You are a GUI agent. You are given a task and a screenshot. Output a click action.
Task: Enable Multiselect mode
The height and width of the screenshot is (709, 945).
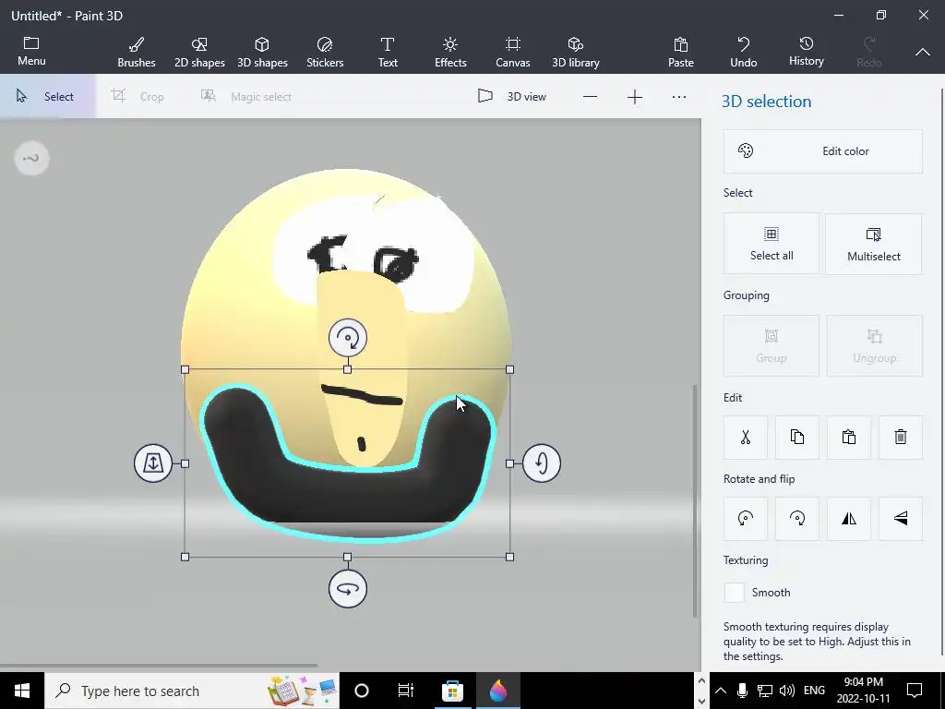point(873,244)
